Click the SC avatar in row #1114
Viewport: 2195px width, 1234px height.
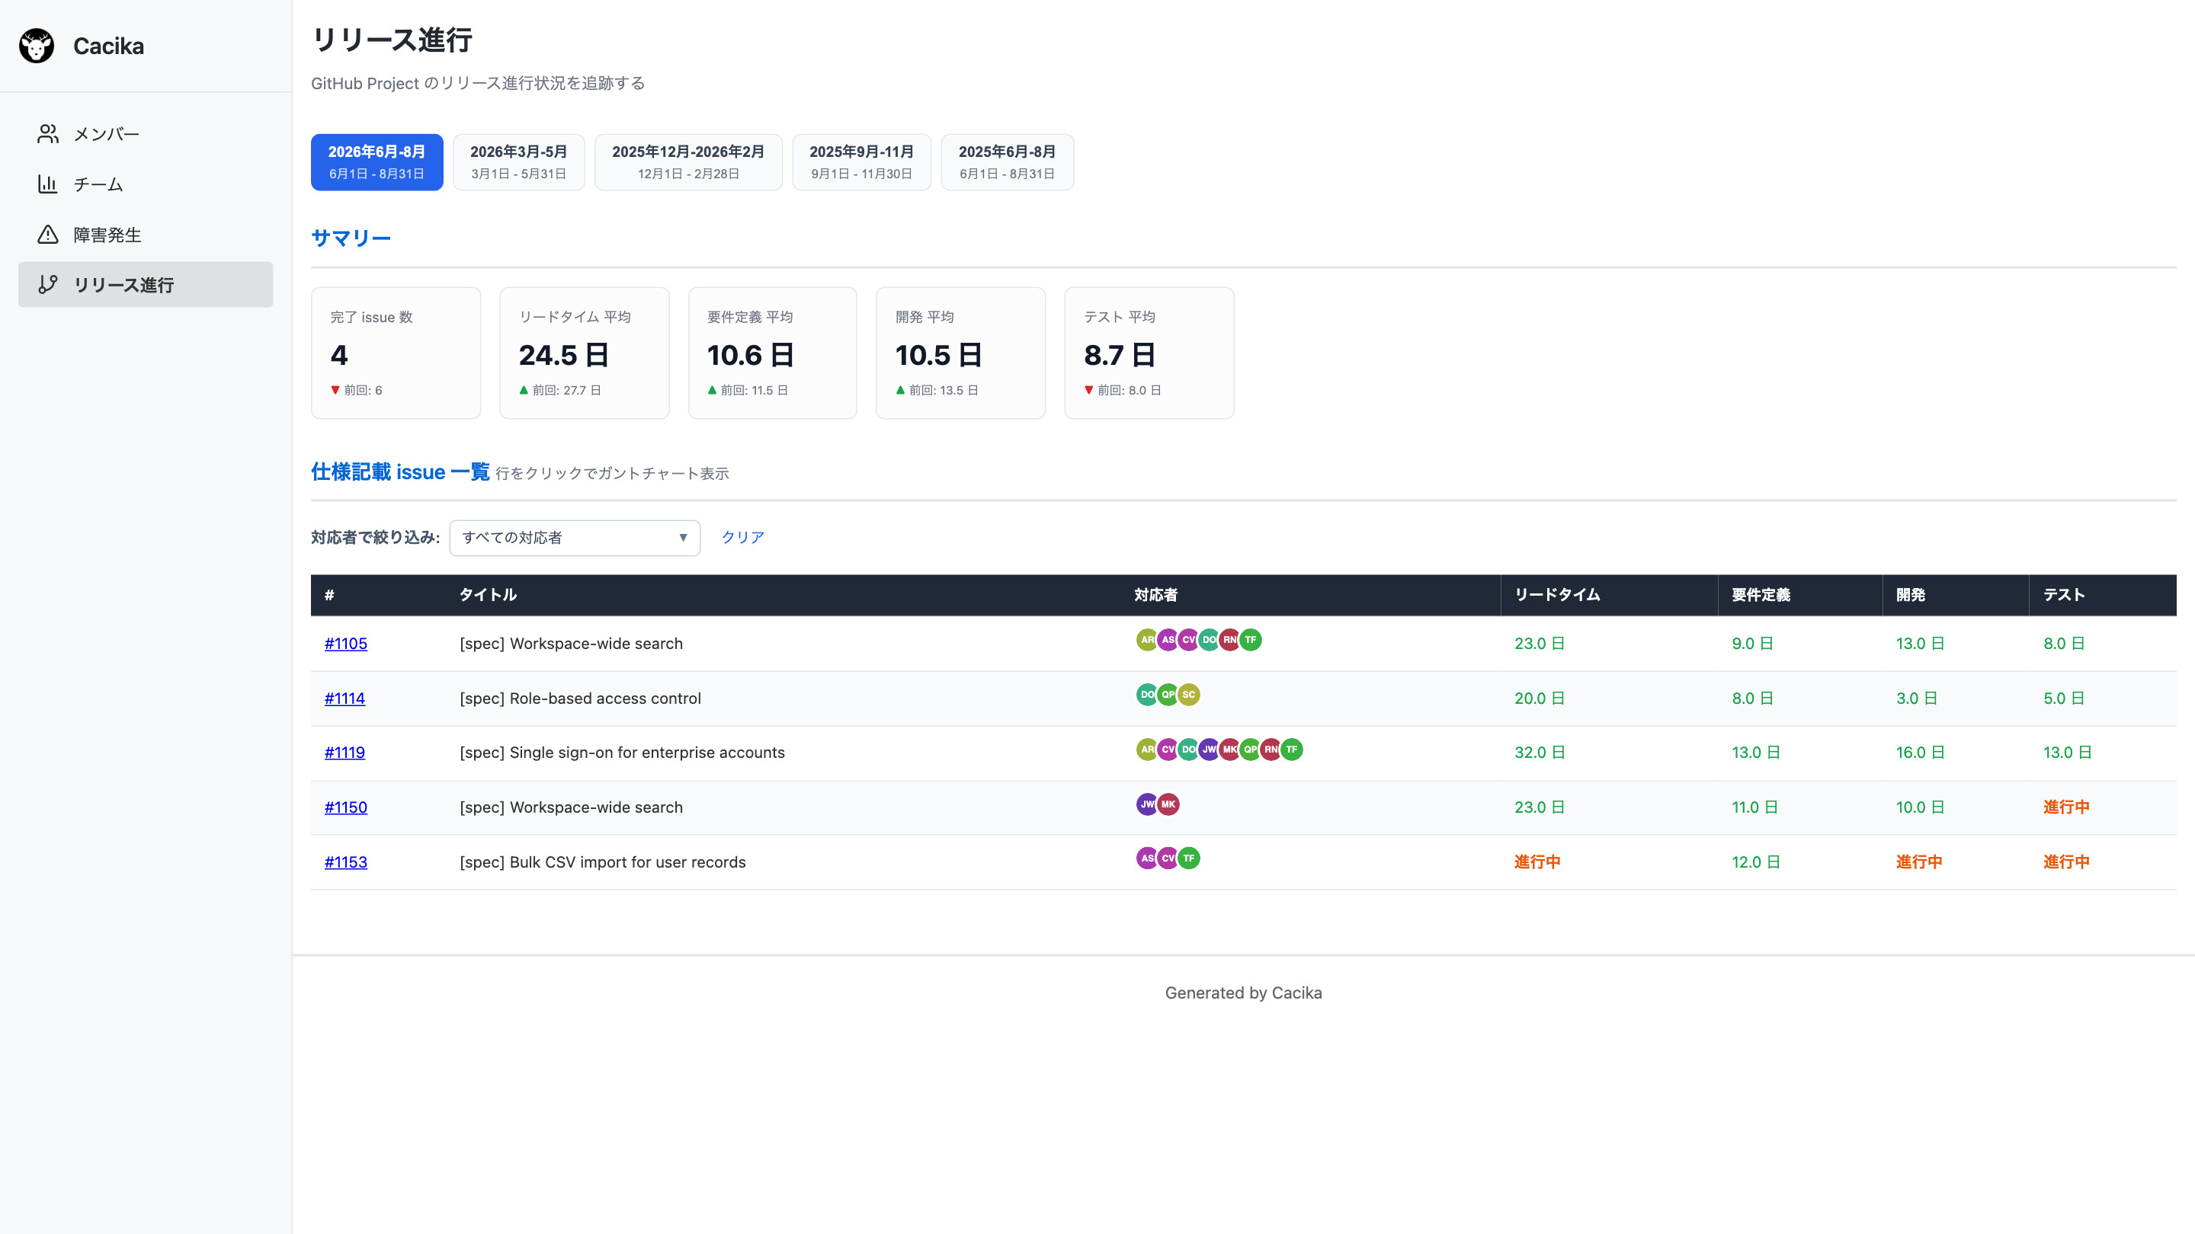click(1189, 695)
